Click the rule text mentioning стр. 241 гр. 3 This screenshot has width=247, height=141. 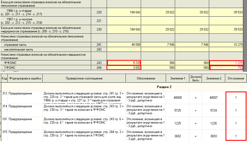[83, 98]
